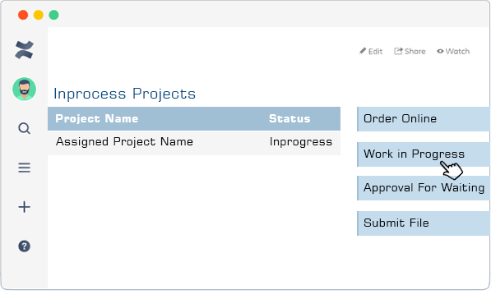Click the Status column header
This screenshot has width=491, height=299.
tap(290, 119)
